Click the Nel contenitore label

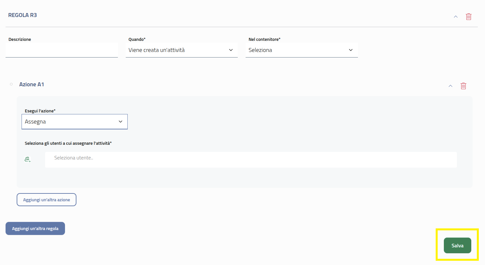[x=264, y=39]
